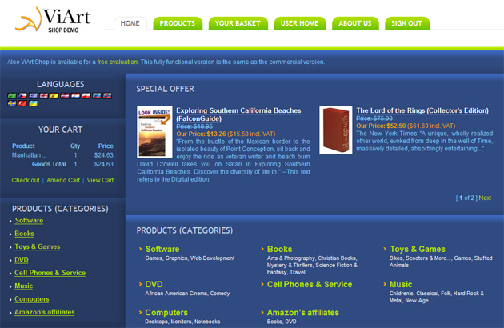The image size is (504, 328).
Task: Open the Mystery & Thrillers subcategory
Action: 290,266
